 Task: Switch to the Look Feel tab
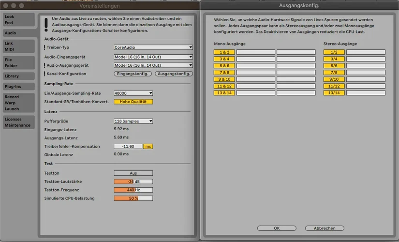pyautogui.click(x=18, y=19)
